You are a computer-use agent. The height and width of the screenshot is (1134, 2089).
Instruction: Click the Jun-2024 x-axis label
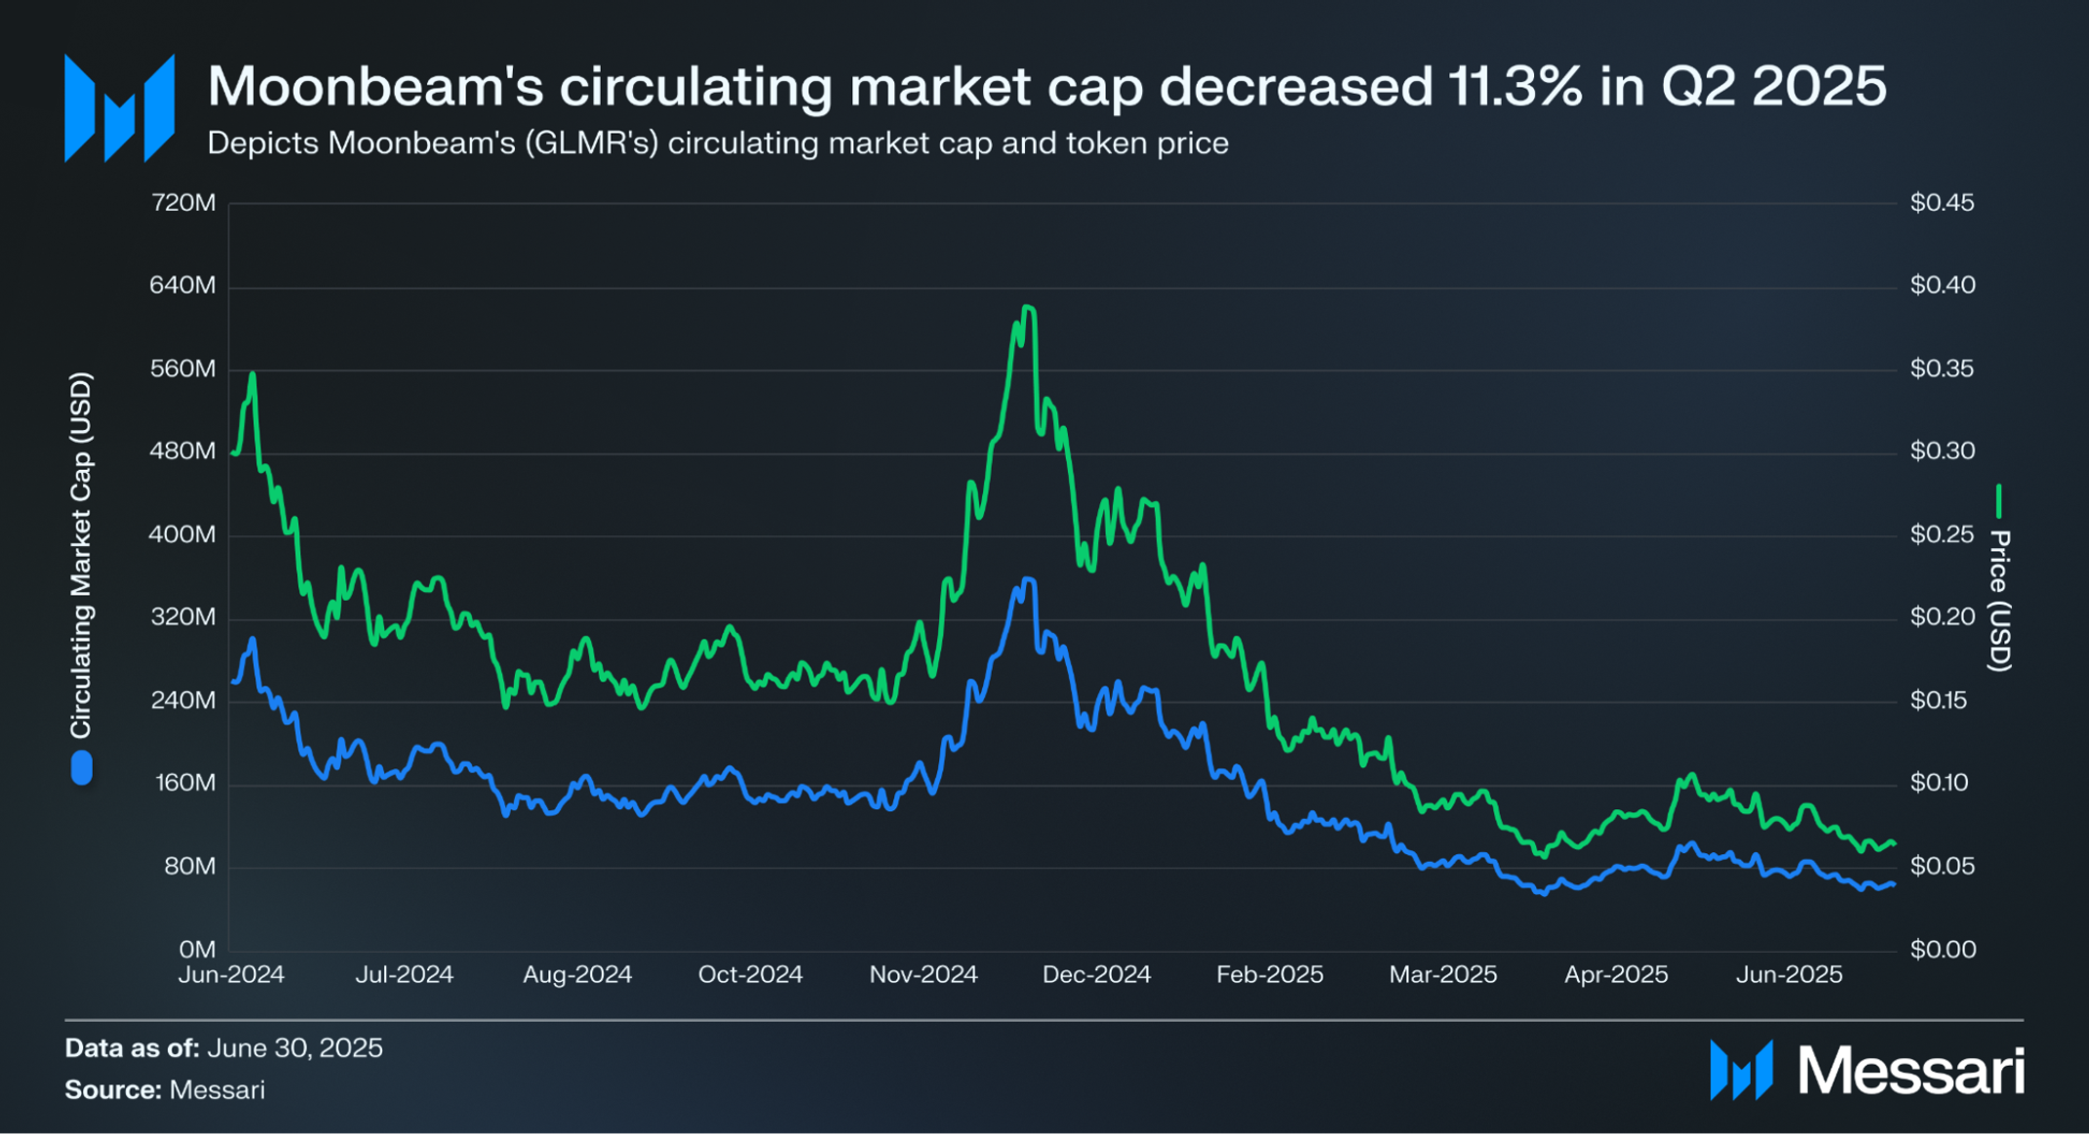point(231,974)
